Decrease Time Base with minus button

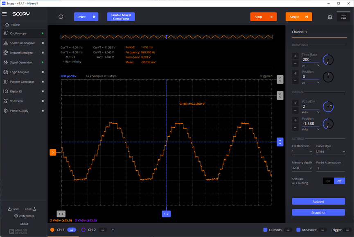tap(295, 64)
